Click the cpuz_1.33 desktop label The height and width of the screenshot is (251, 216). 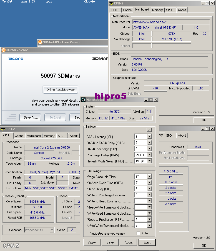pos(28,2)
